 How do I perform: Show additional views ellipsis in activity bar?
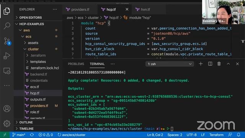[x=7, y=85]
